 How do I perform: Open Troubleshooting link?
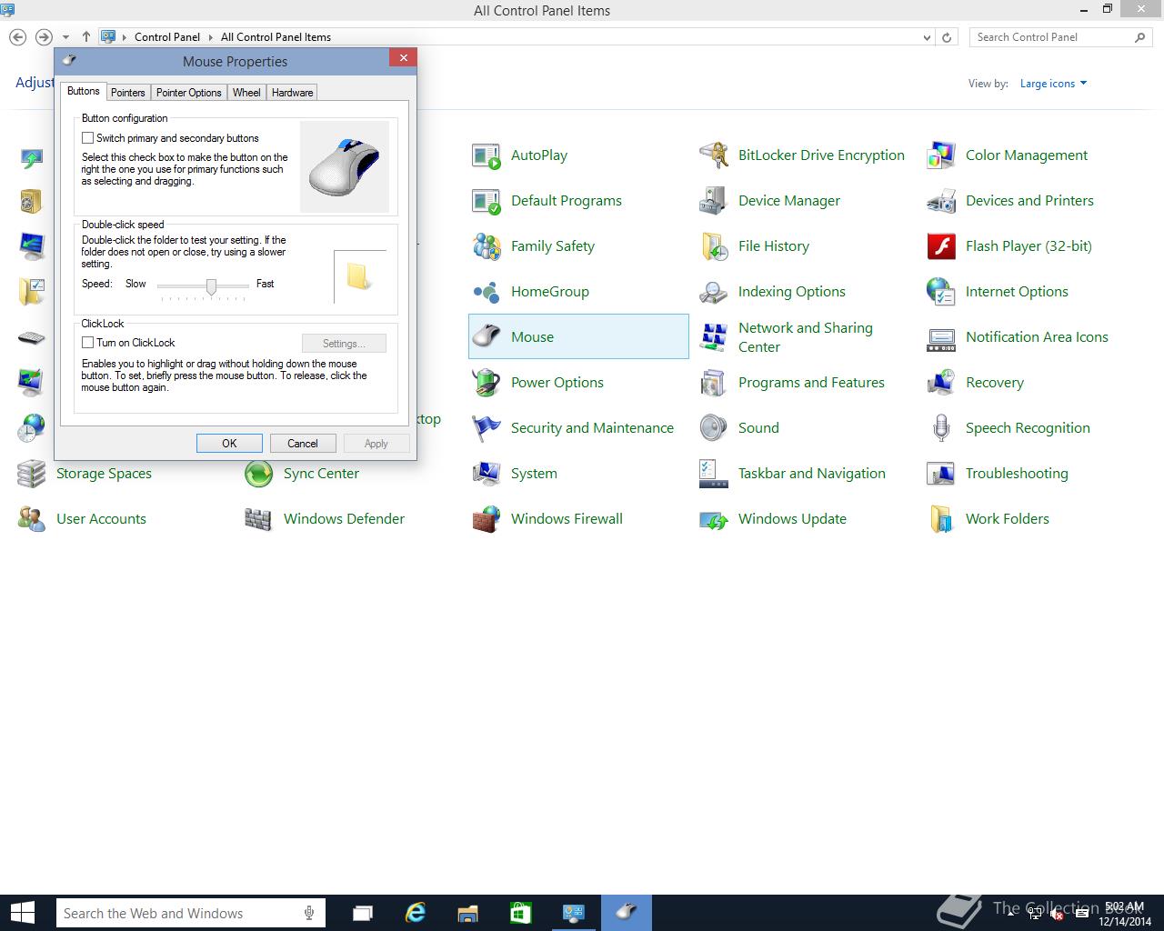pos(1017,474)
